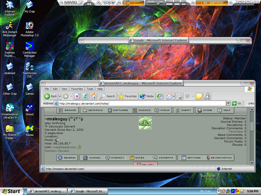Open Internet Explorer desktop icon

[10, 8]
